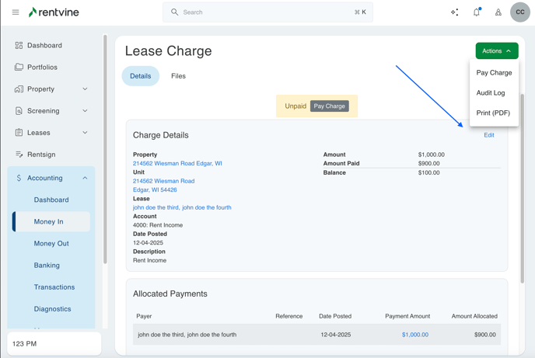Click the Dashboard grid icon in sidebar
This screenshot has width=535, height=358.
[x=19, y=46]
